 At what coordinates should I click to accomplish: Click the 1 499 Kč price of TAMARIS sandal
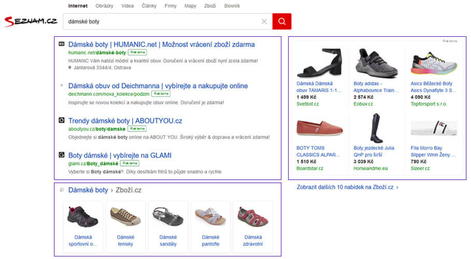(306, 97)
